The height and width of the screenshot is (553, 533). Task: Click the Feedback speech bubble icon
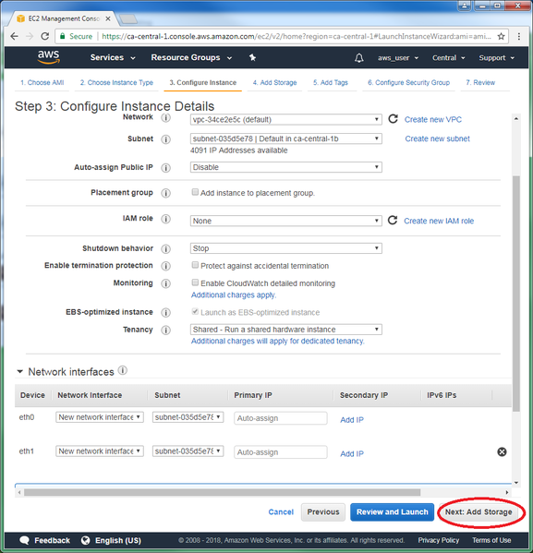click(x=24, y=540)
